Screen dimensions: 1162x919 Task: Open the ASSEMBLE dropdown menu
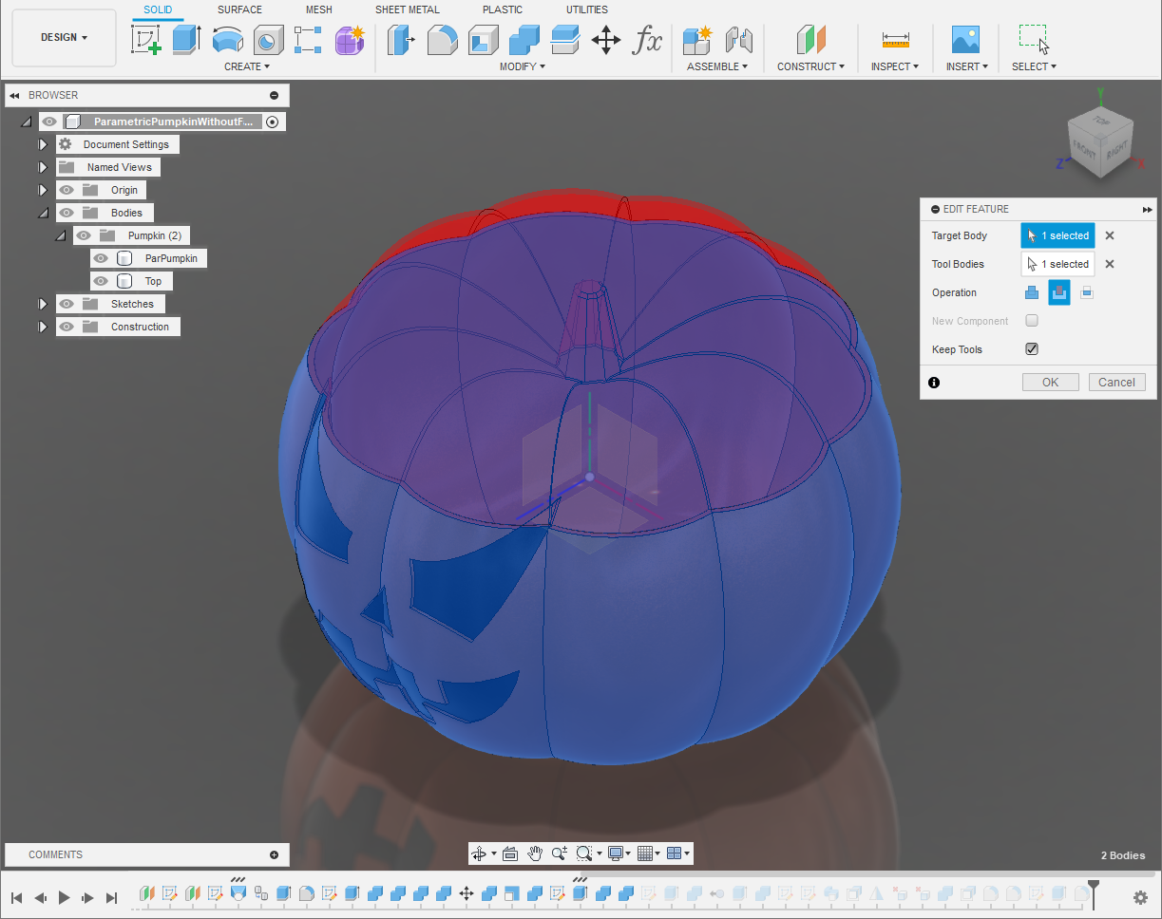click(717, 66)
